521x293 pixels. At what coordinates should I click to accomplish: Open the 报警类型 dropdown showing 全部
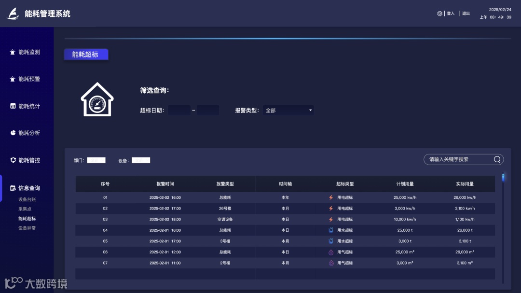pos(288,111)
